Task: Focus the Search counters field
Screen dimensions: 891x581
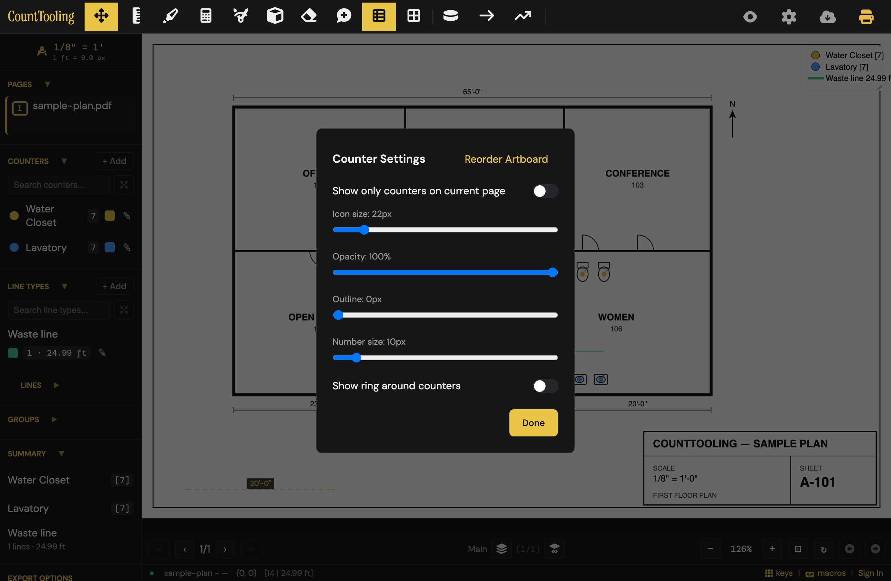Action: pos(59,185)
